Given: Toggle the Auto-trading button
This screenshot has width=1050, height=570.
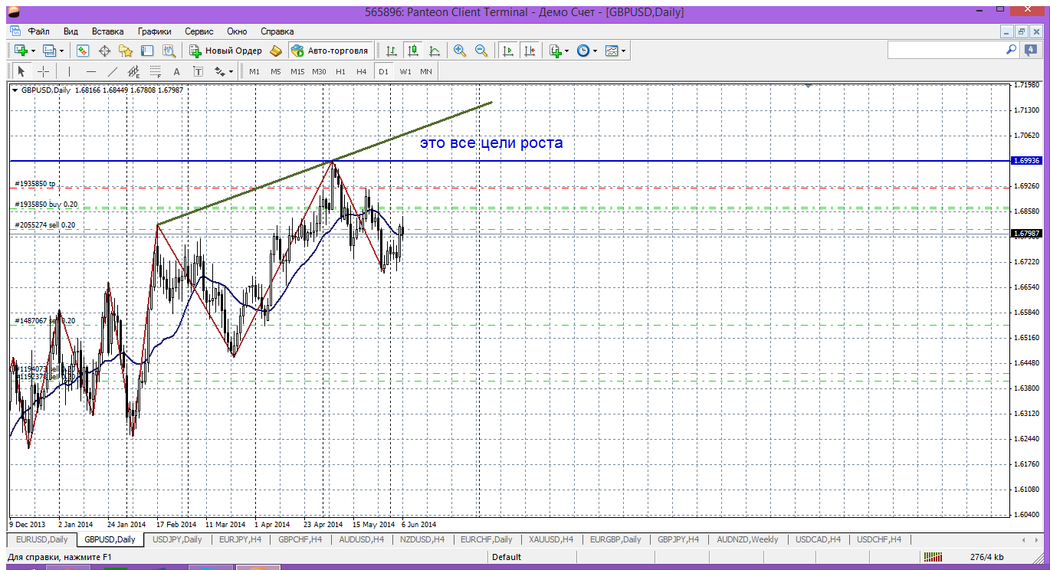Looking at the screenshot, I should coord(330,51).
